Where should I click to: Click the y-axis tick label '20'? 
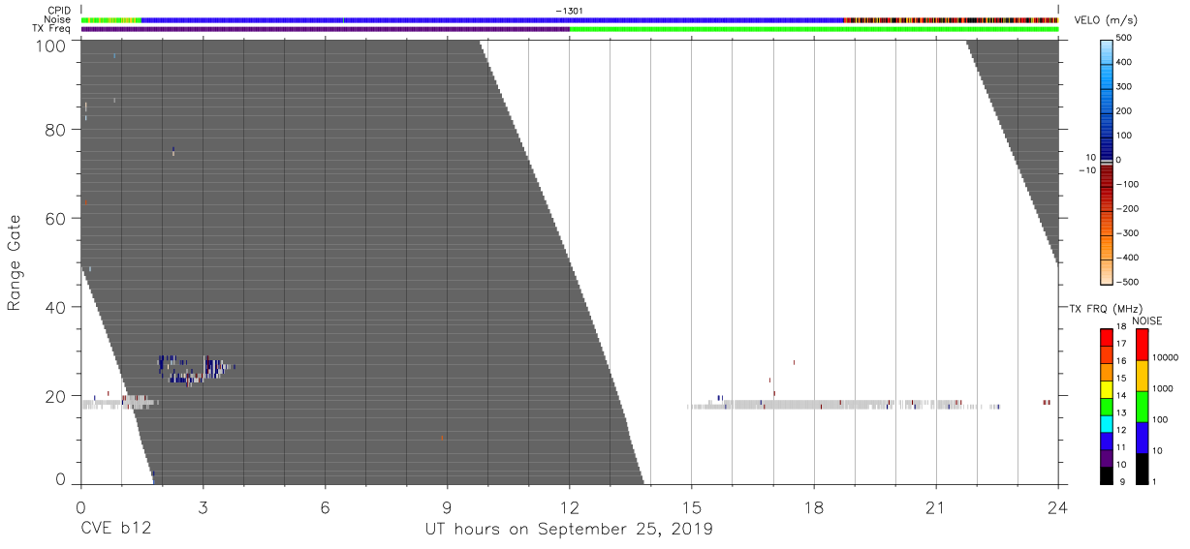click(x=55, y=396)
